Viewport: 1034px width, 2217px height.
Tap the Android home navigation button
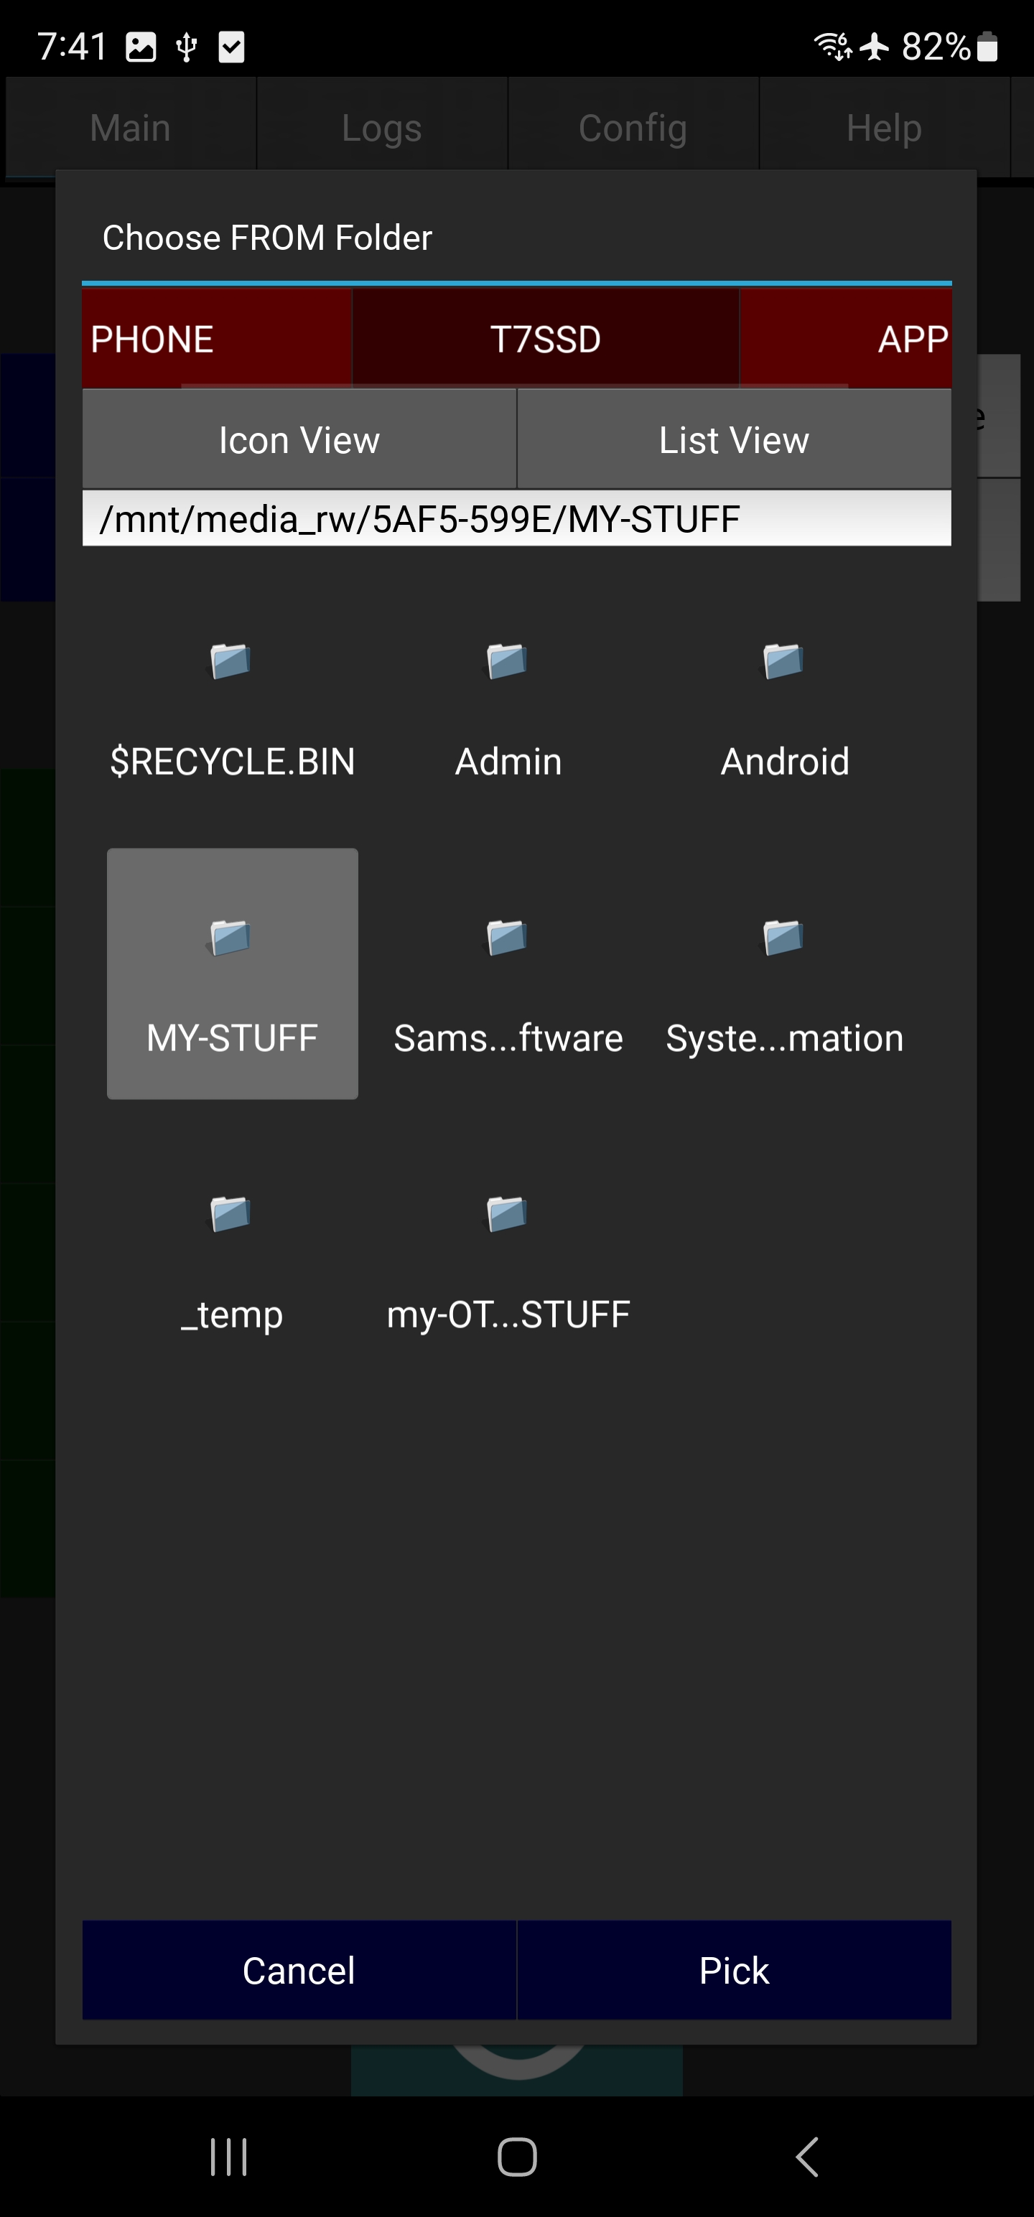tap(516, 2157)
